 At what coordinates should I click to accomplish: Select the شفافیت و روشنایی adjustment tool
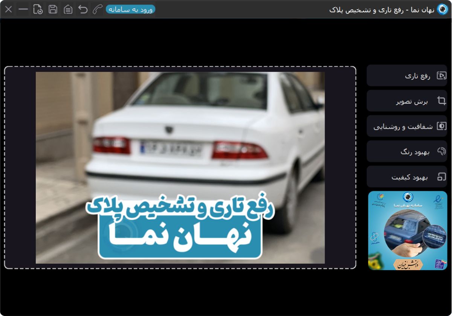407,126
